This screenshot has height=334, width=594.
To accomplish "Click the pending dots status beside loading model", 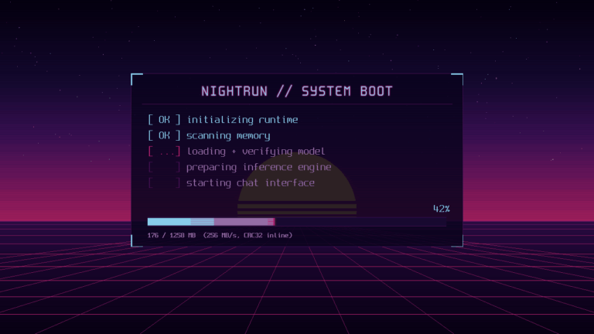I will tap(164, 152).
